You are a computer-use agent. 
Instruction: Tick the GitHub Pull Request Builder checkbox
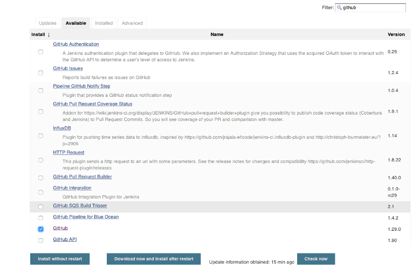pos(41,178)
